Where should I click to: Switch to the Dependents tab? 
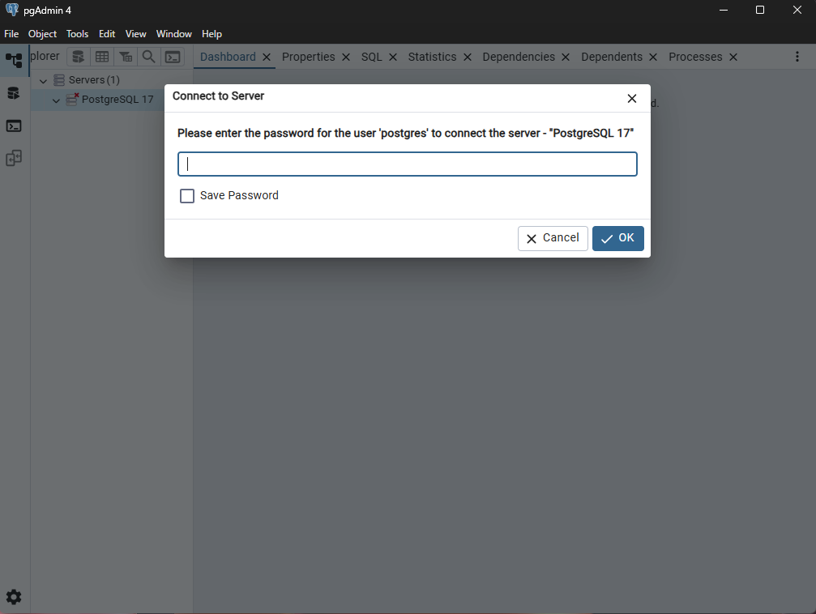(612, 57)
